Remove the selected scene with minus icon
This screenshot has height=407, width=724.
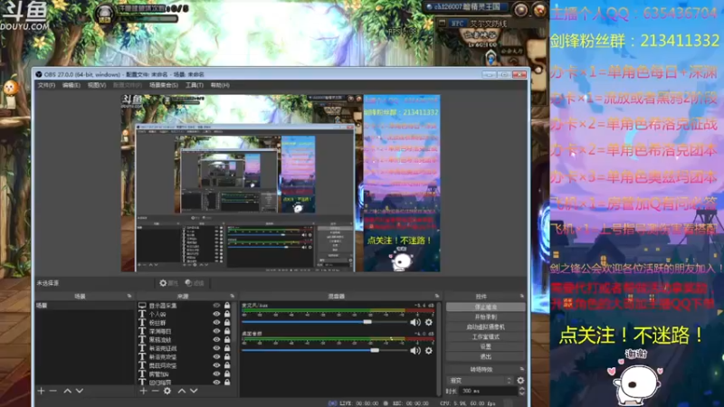pyautogui.click(x=53, y=391)
